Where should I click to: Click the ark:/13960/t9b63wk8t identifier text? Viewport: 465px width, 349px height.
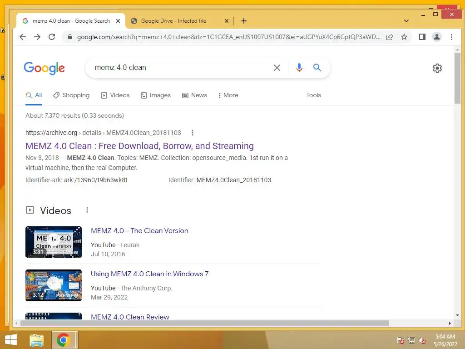(x=95, y=180)
